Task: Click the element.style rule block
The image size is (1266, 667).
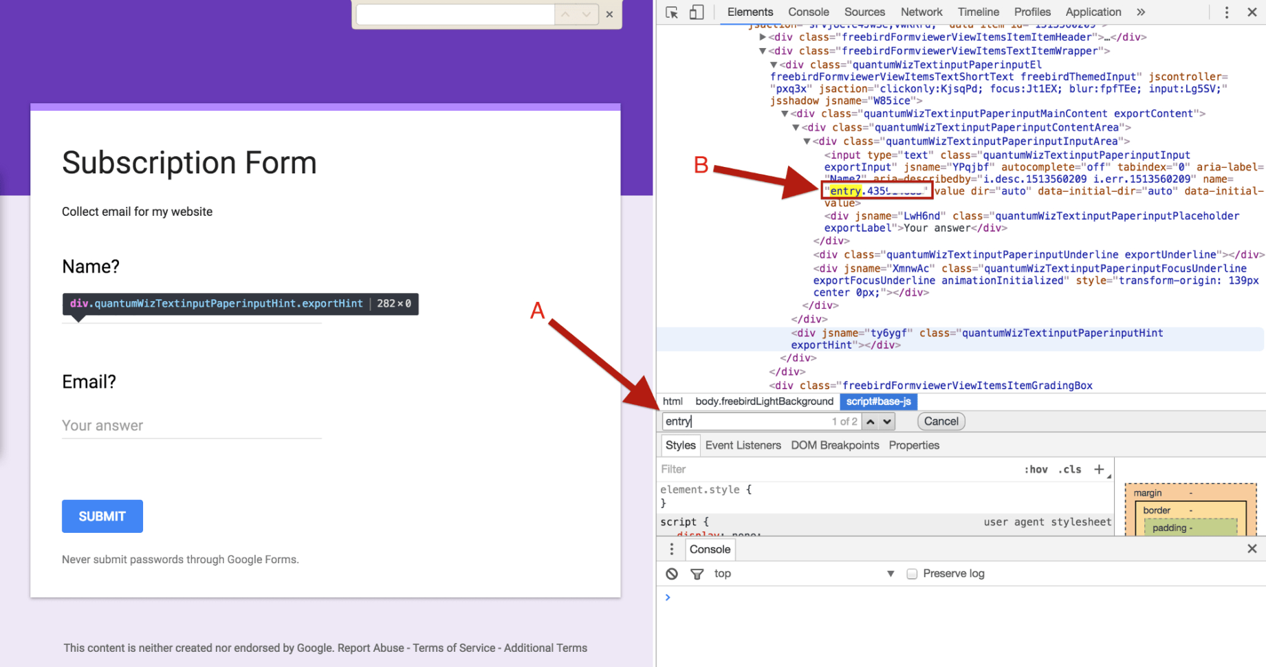Action: (x=885, y=496)
